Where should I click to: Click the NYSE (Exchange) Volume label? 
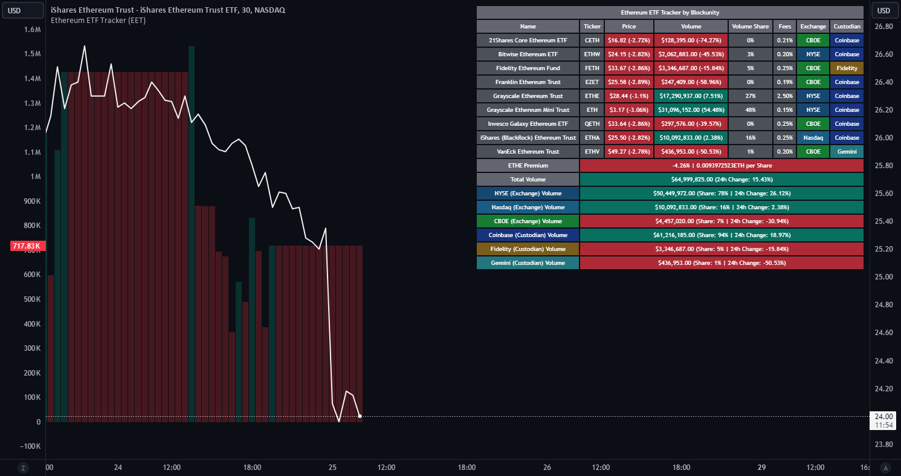pyautogui.click(x=528, y=194)
